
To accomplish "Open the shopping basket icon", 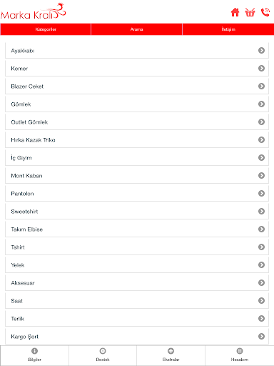I will coord(250,12).
